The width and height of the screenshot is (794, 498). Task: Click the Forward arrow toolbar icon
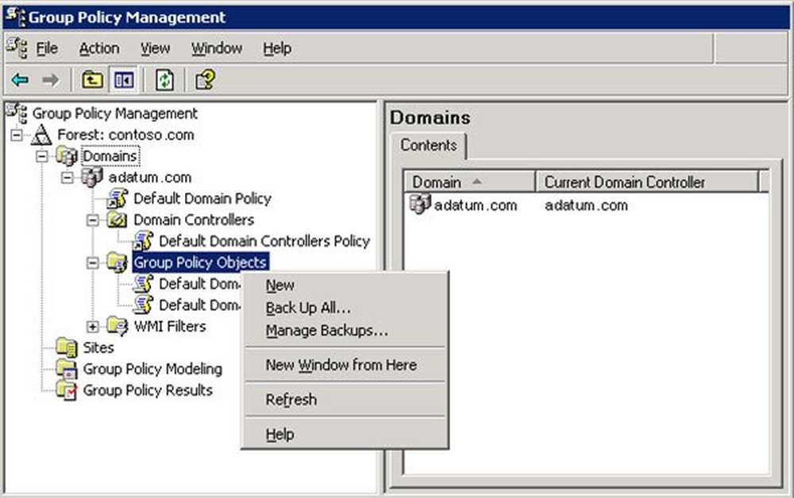(50, 79)
